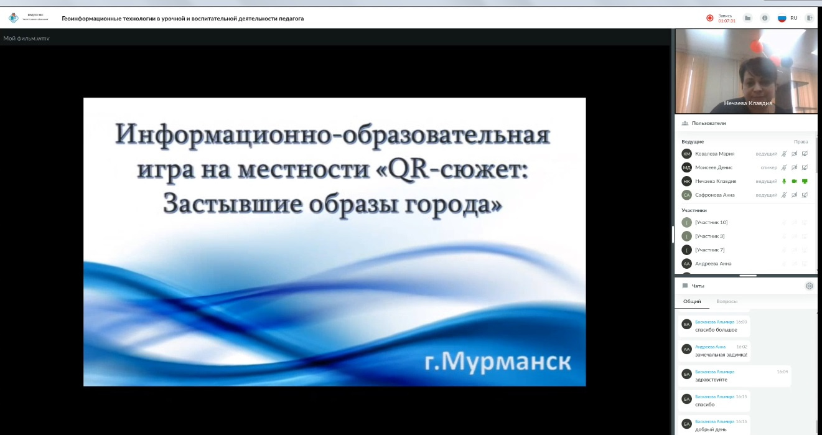Switch to the Вопросы chat tab
The width and height of the screenshot is (822, 435).
[727, 302]
